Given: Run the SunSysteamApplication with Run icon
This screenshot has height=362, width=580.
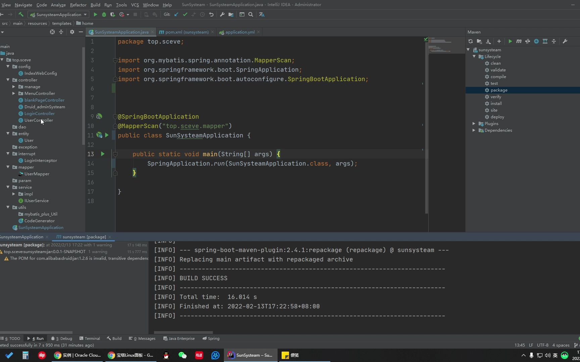Looking at the screenshot, I should pos(95,14).
